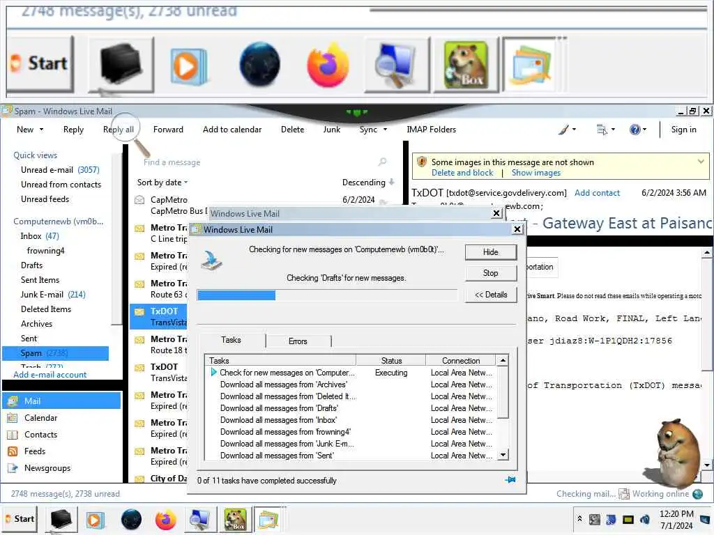Click Firefox icon on the bottom taskbar

165,520
